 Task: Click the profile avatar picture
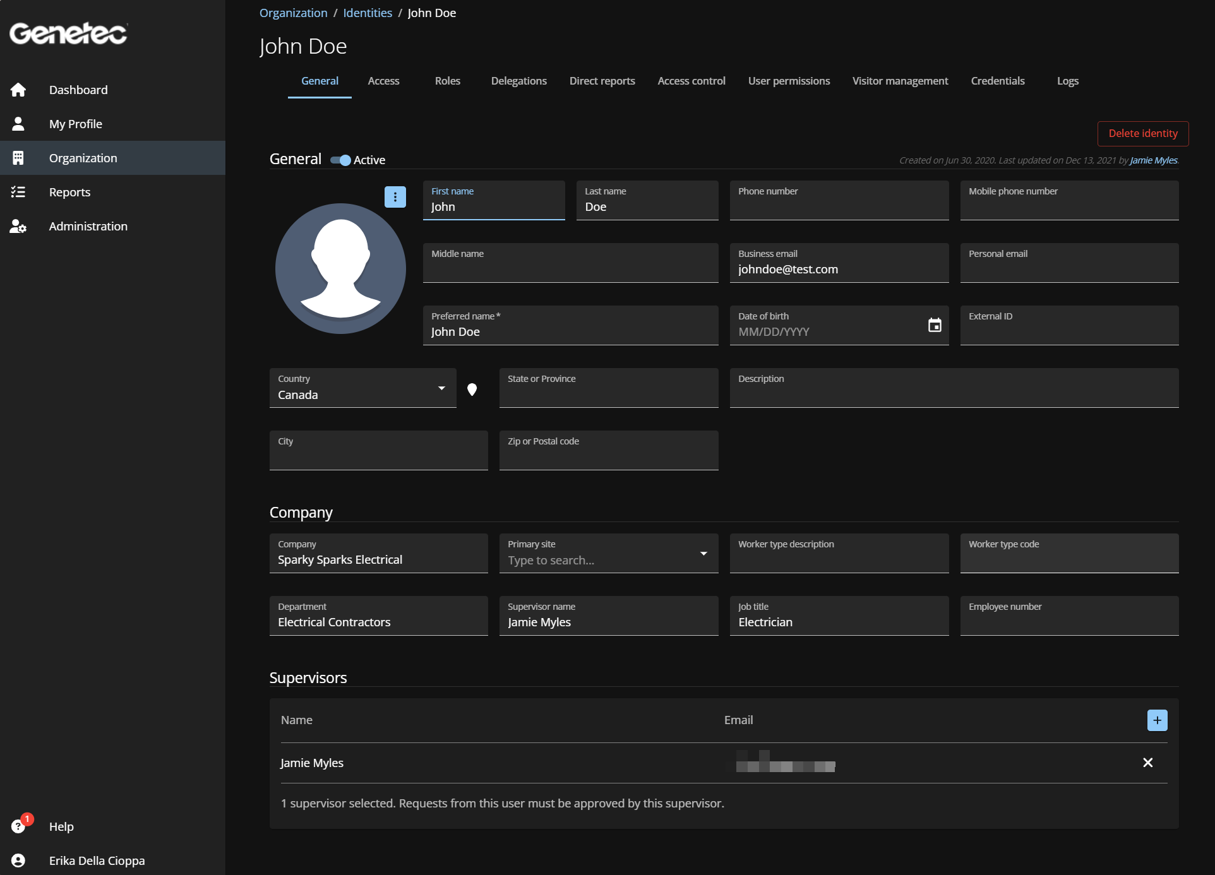[x=340, y=268]
